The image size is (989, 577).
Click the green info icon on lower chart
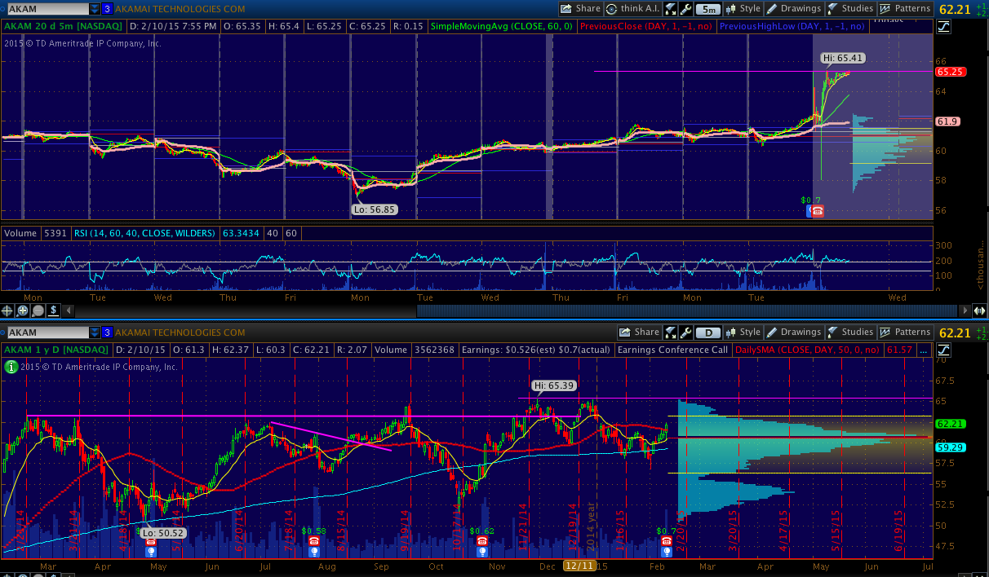tap(11, 368)
